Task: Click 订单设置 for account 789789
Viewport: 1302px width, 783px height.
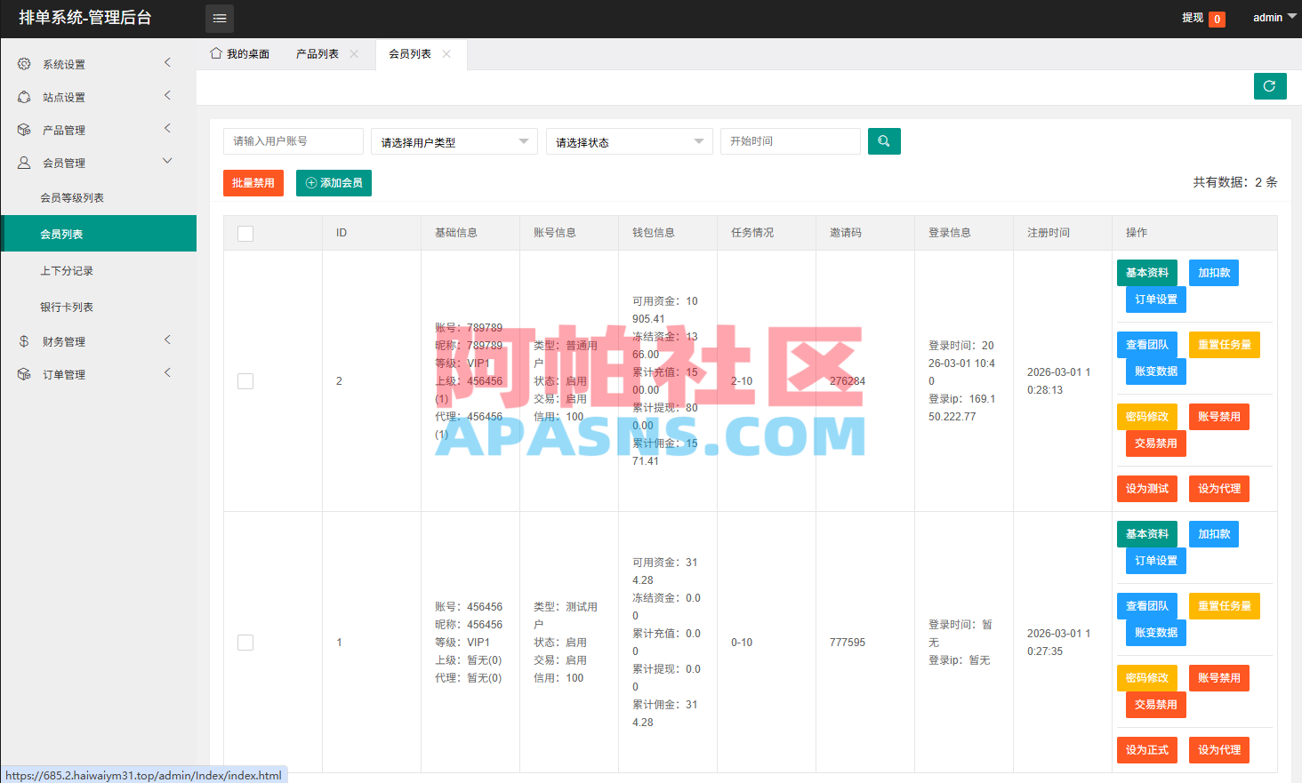Action: point(1156,300)
